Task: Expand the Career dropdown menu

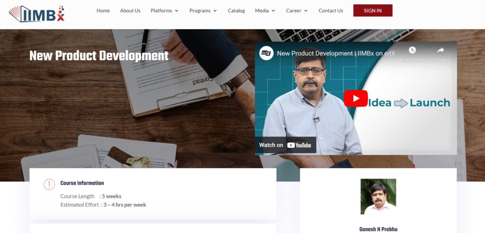Action: point(296,10)
